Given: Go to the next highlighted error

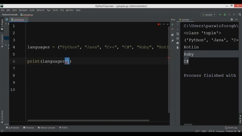Looking at the screenshot, I should 168,24.
